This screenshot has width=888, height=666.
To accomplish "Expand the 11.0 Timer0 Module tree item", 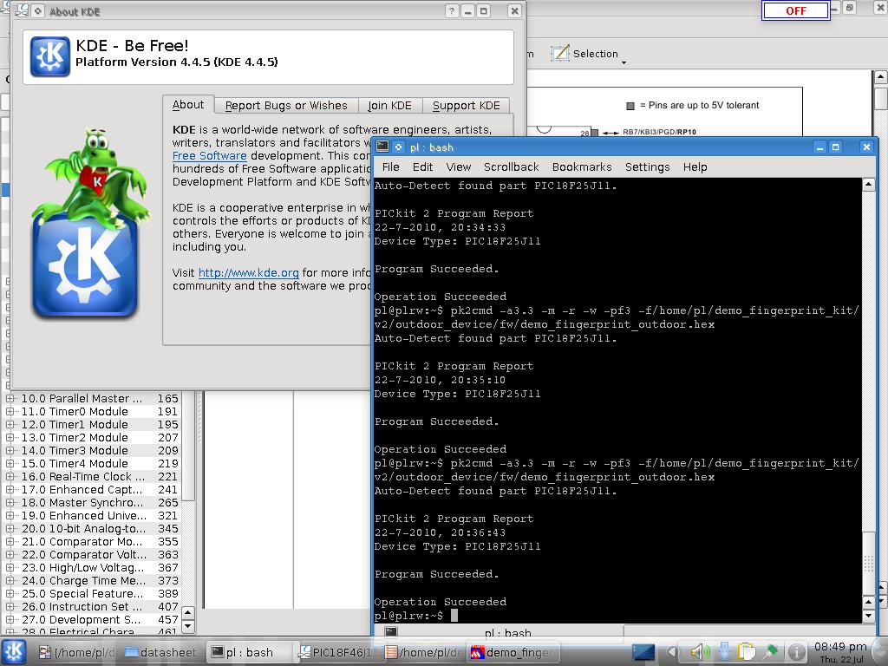I will coord(11,412).
